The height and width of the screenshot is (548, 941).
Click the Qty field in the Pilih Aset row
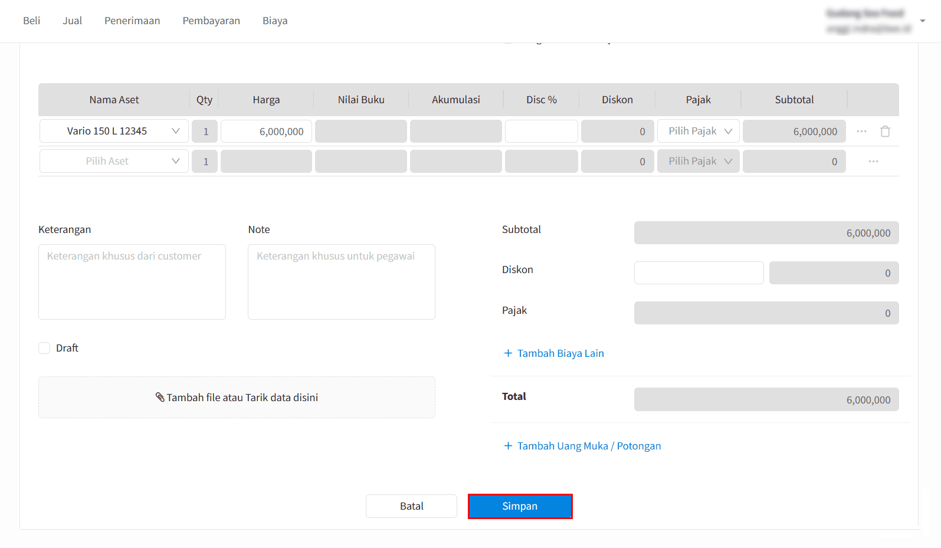pyautogui.click(x=205, y=161)
